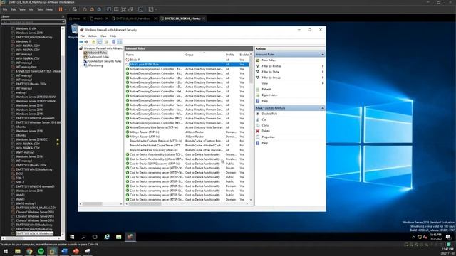Open Task View on the guest taskbar
456x256 pixels.
95,237
